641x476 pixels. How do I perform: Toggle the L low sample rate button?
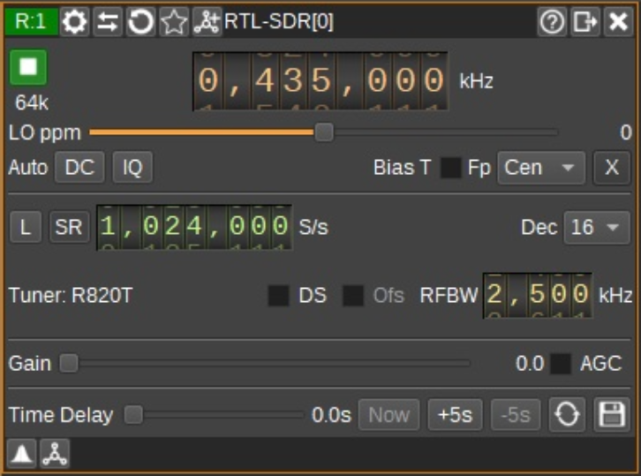point(26,227)
